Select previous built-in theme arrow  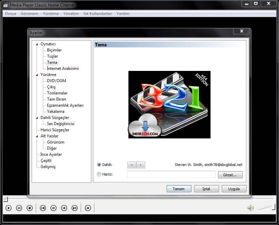(132, 165)
